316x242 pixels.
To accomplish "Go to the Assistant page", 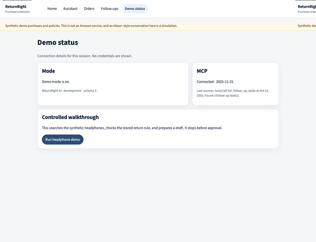I will [70, 9].
